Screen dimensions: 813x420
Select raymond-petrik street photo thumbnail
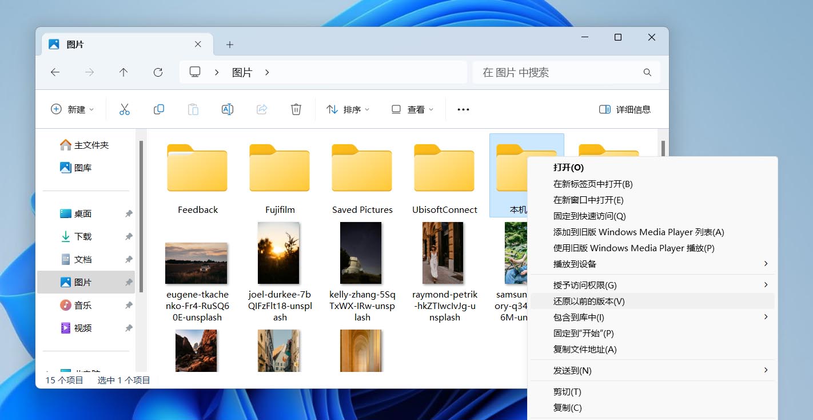pyautogui.click(x=443, y=253)
